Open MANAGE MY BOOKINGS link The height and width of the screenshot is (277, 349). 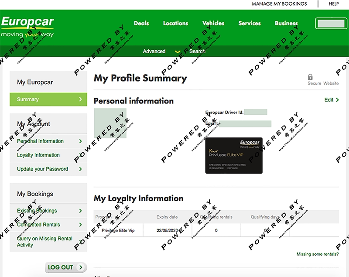(279, 4)
